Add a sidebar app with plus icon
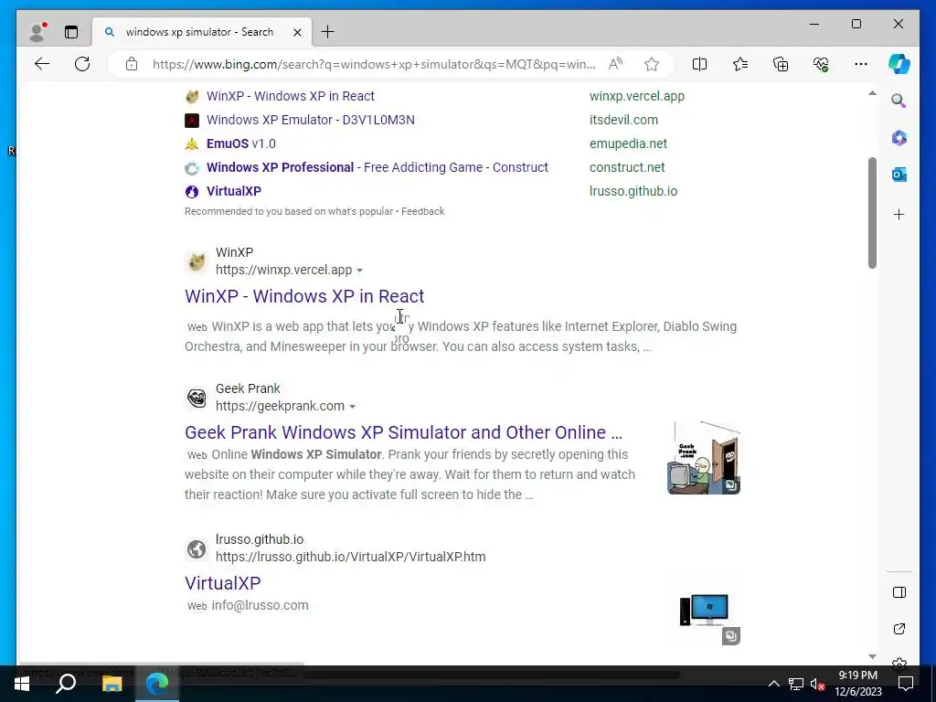Image resolution: width=936 pixels, height=702 pixels. [899, 214]
